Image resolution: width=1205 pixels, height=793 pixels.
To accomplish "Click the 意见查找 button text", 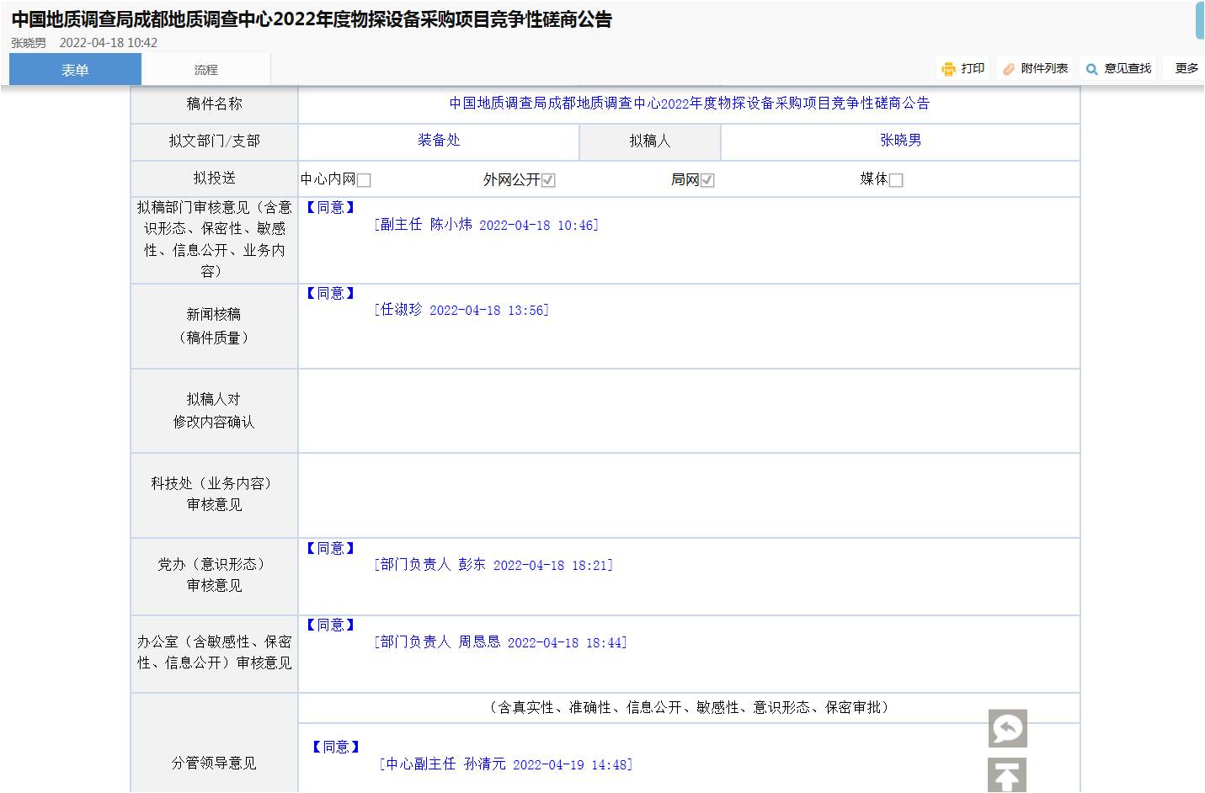I will point(1128,68).
